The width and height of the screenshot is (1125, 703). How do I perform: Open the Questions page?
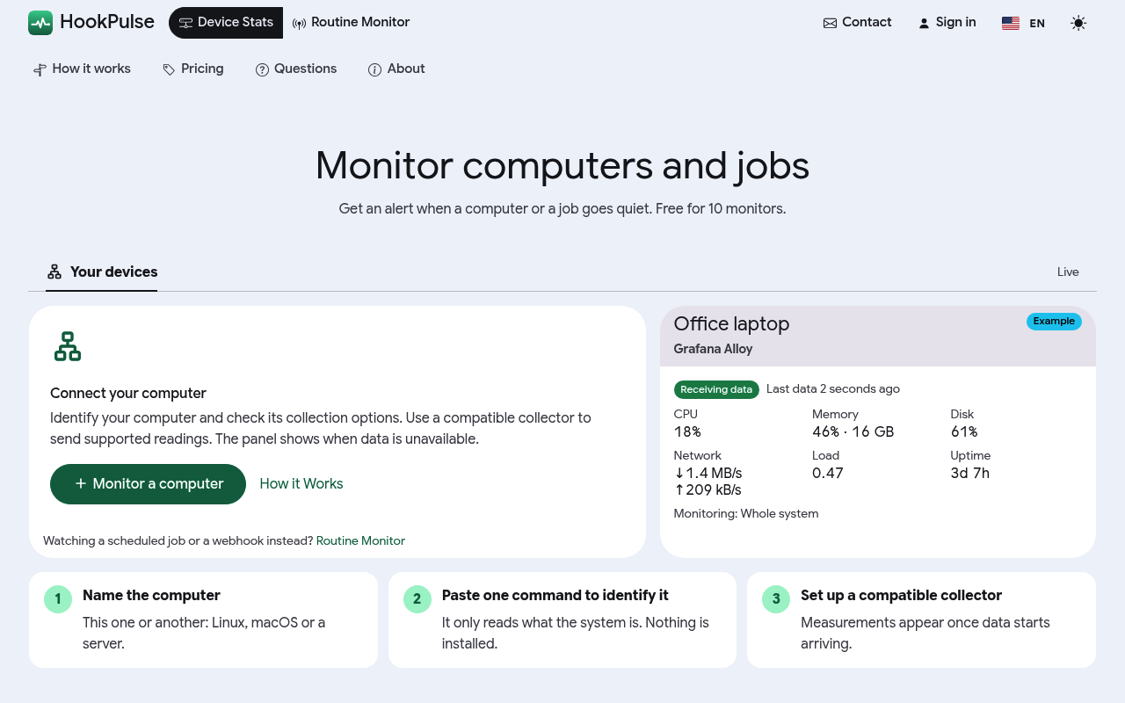tap(296, 69)
